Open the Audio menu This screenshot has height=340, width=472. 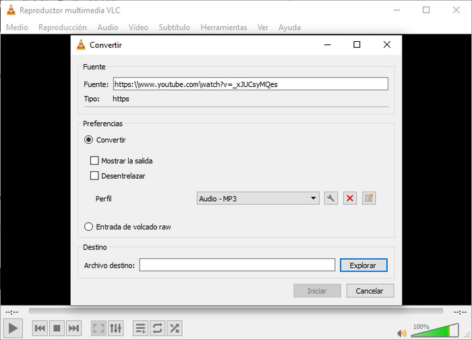(x=108, y=28)
